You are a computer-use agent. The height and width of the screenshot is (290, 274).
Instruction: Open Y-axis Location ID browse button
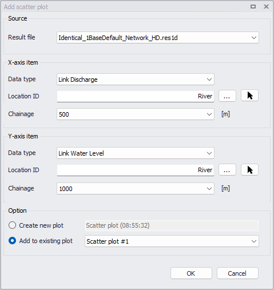point(227,170)
